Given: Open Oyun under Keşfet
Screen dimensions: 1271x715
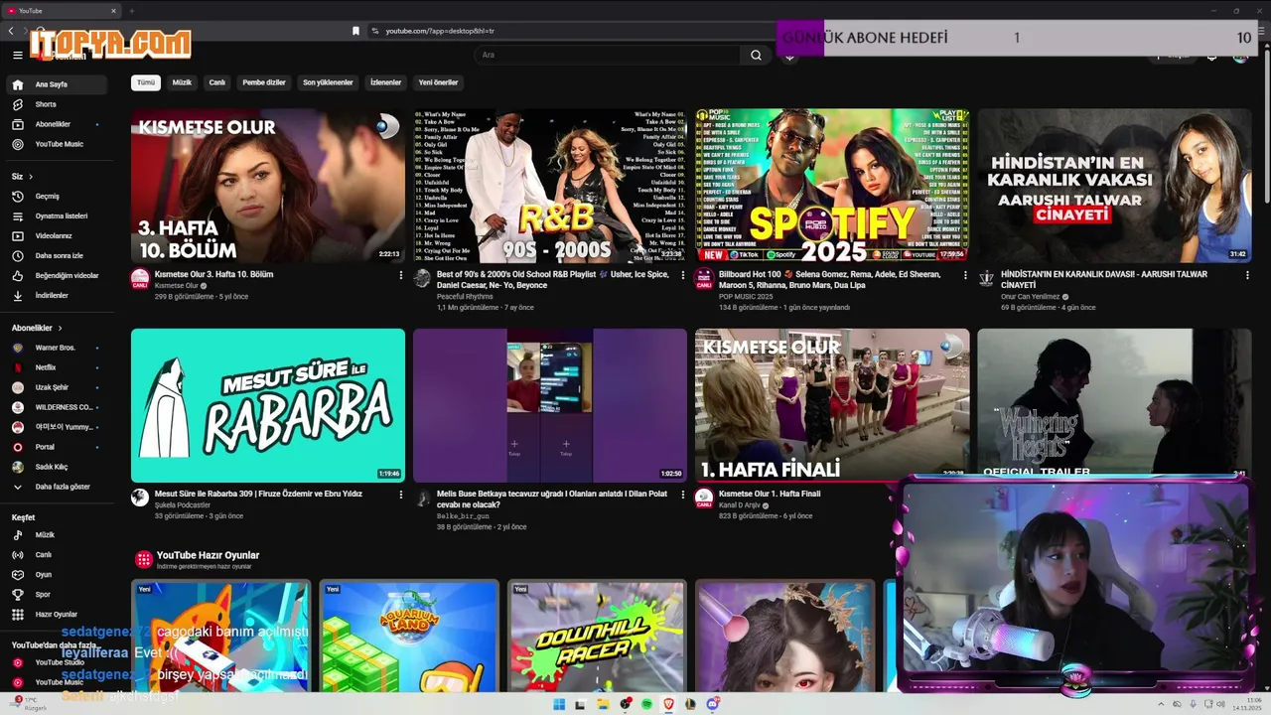Looking at the screenshot, I should click(x=56, y=575).
